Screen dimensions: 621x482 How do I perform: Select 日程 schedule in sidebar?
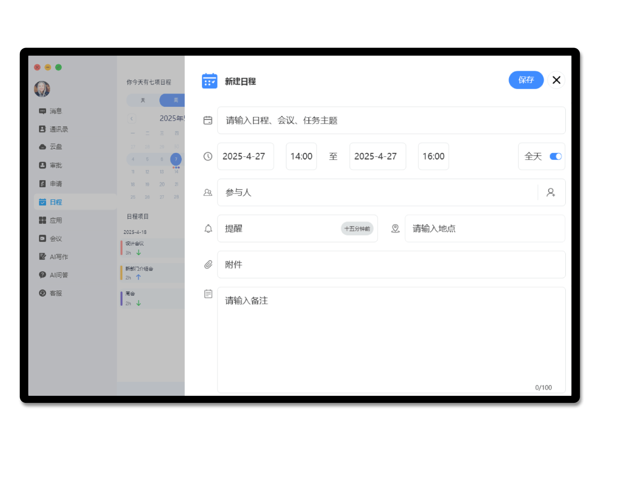tap(75, 202)
